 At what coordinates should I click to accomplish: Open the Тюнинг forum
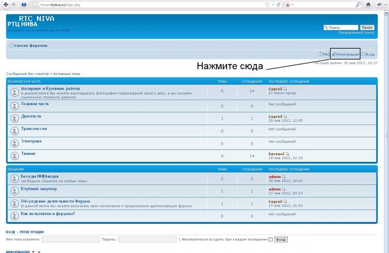28,153
